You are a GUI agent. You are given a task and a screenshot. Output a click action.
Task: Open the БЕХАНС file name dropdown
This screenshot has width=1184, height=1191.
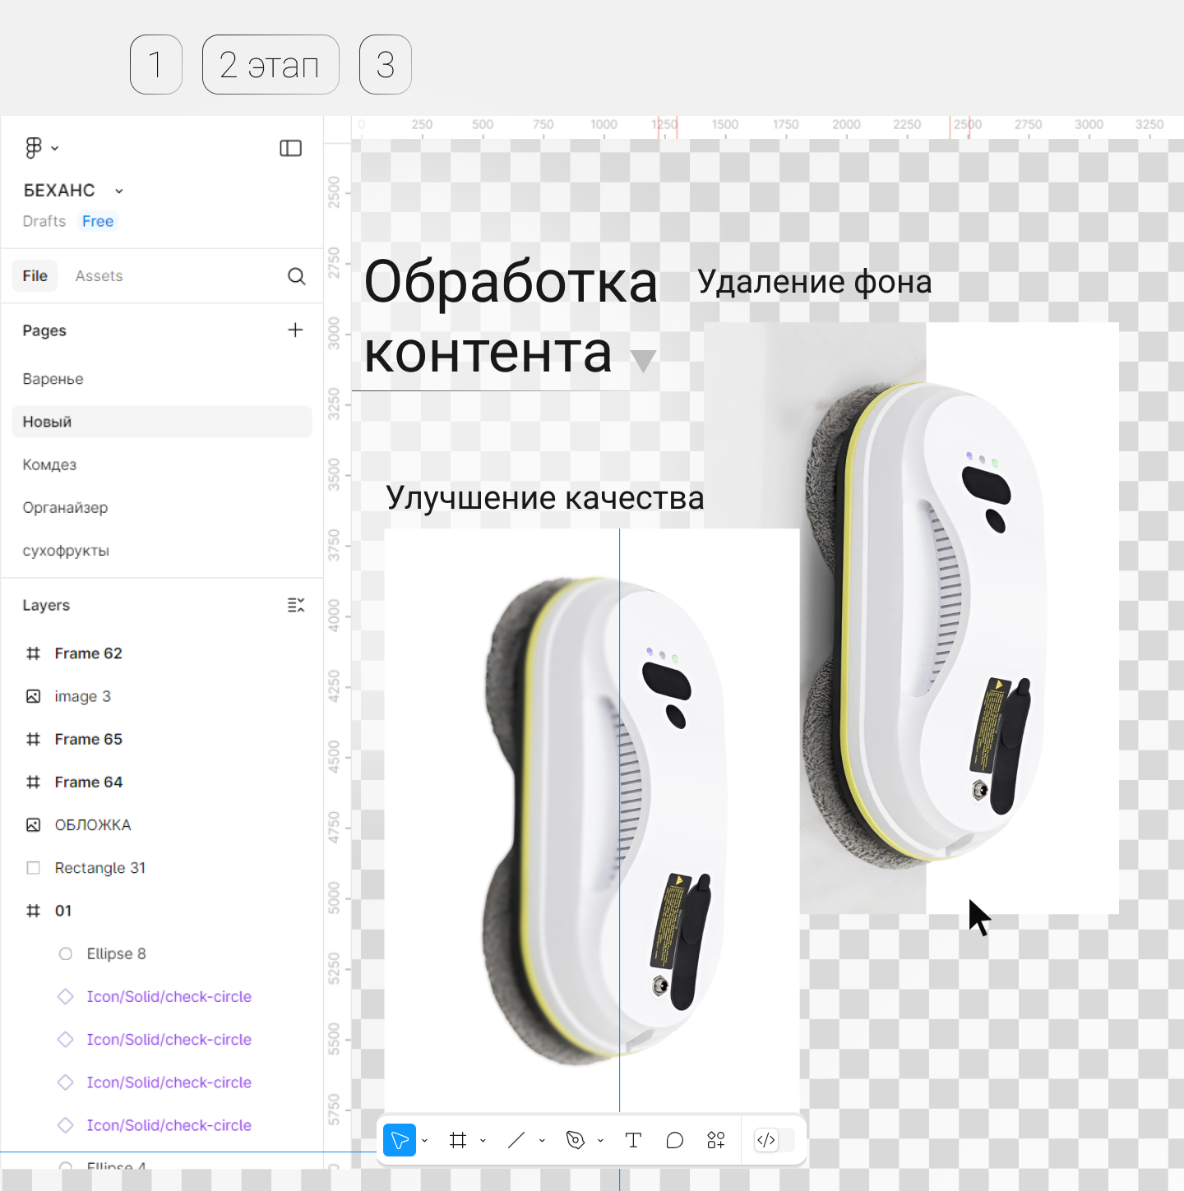(119, 191)
